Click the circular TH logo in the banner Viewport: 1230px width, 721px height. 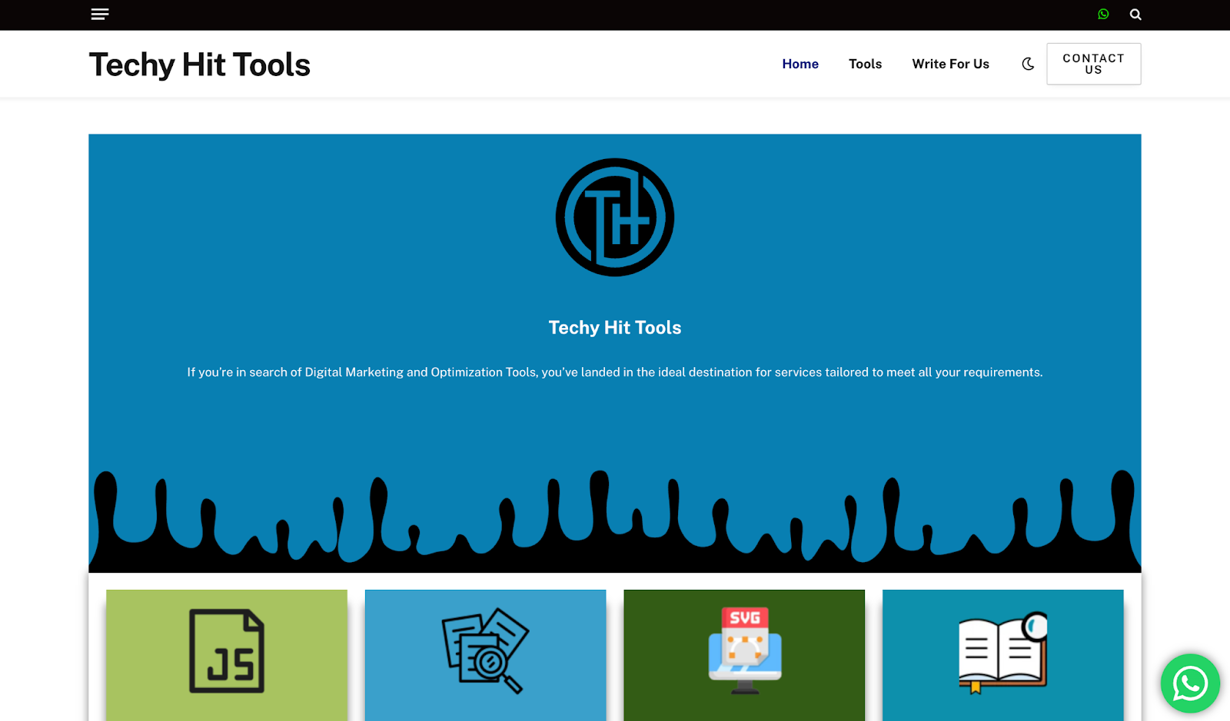coord(615,217)
